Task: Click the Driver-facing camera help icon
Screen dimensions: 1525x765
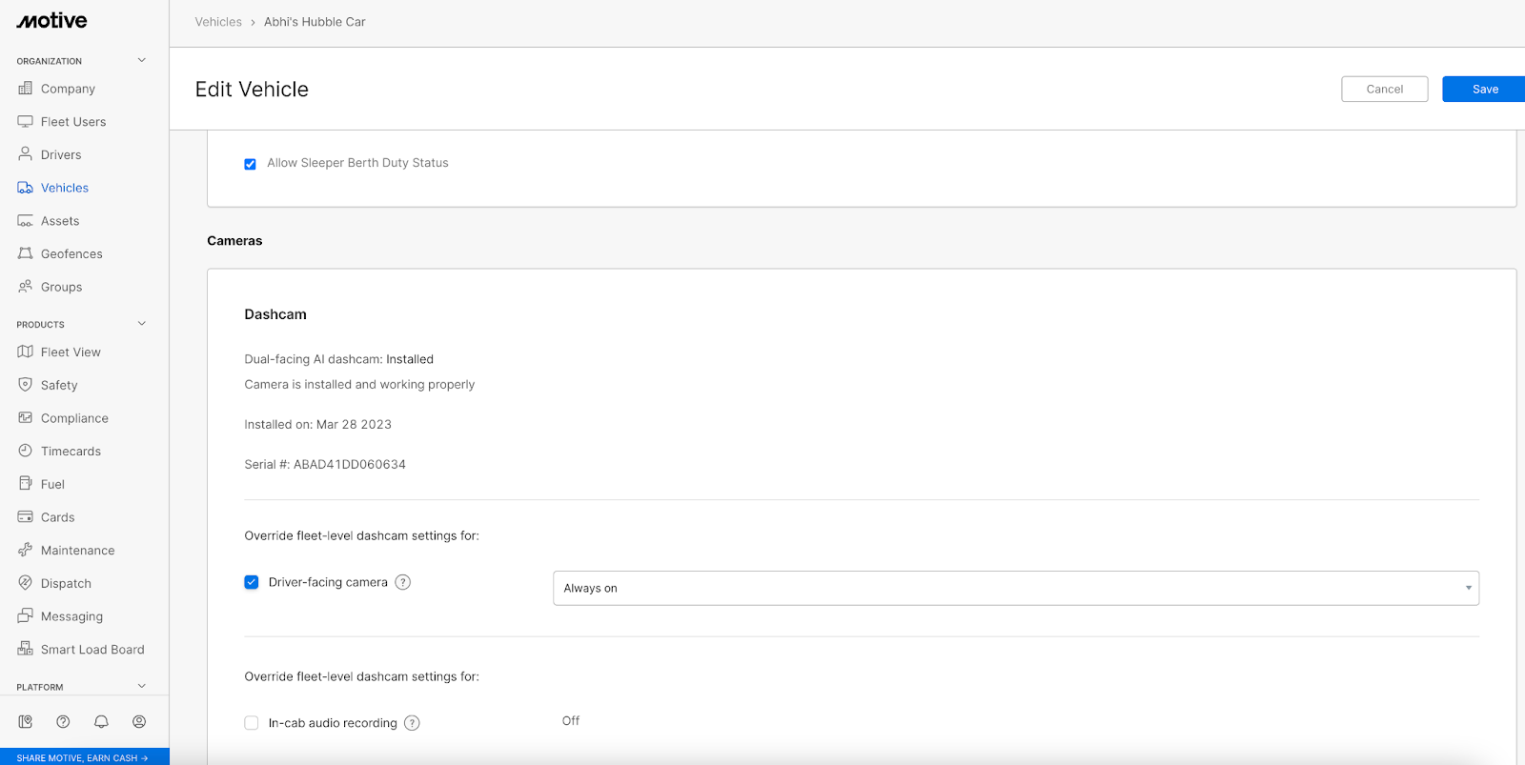Action: point(403,582)
